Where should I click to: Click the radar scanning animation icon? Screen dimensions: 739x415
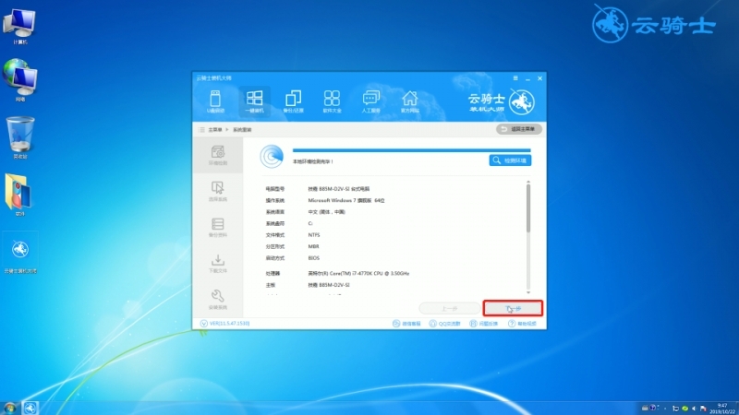(x=272, y=157)
